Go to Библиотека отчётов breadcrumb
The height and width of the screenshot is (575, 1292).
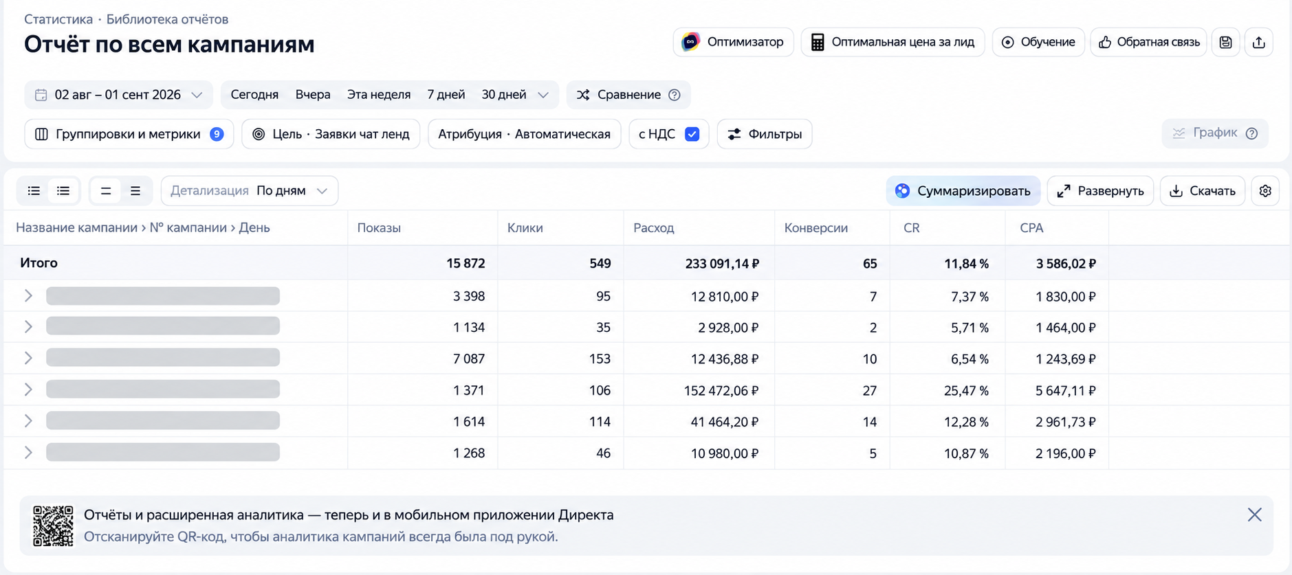click(x=167, y=19)
